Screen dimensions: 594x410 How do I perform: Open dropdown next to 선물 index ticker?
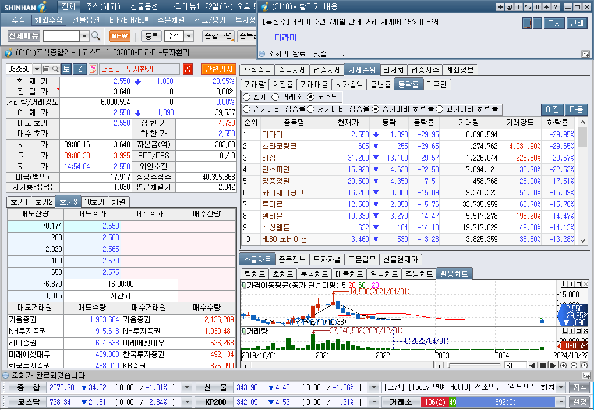click(x=374, y=388)
